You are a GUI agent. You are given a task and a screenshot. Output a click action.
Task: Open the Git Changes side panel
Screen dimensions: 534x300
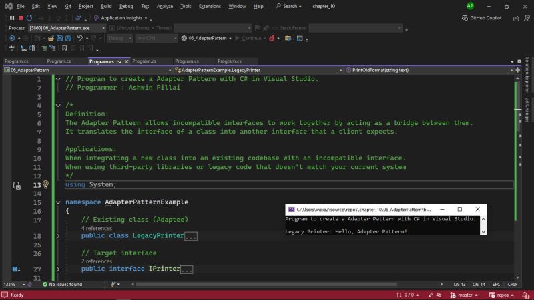(x=527, y=110)
